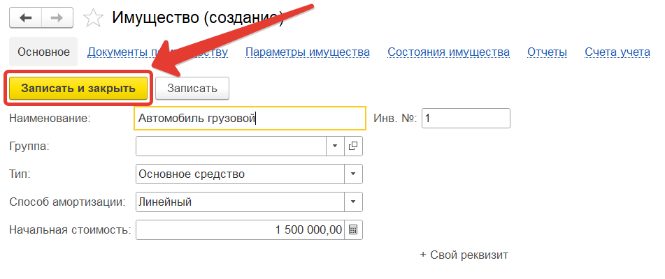Add form to favorites with star icon
665x279 pixels.
pos(92,17)
